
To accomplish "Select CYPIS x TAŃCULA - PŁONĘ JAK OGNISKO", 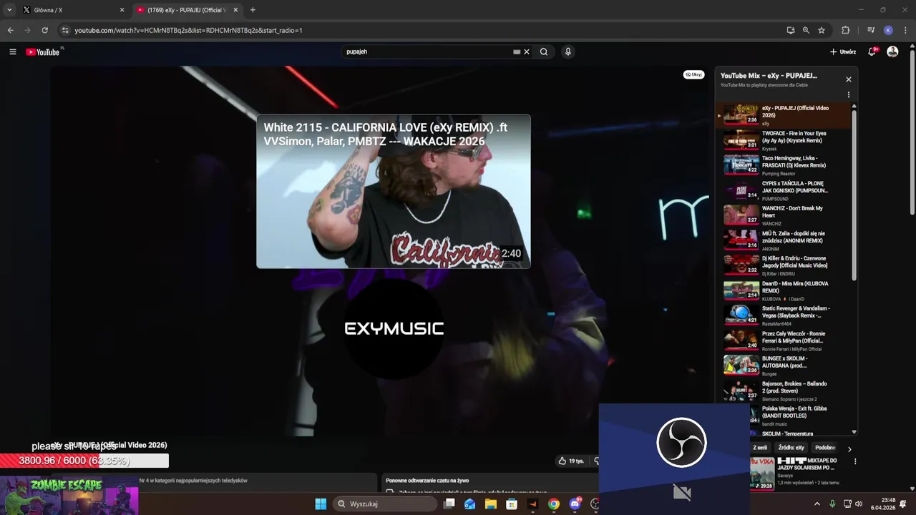I will click(784, 190).
